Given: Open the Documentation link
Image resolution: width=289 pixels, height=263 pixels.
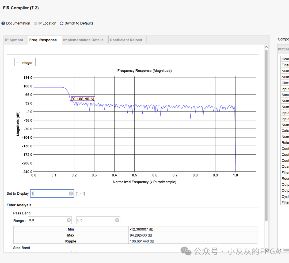Looking at the screenshot, I should click(x=18, y=23).
